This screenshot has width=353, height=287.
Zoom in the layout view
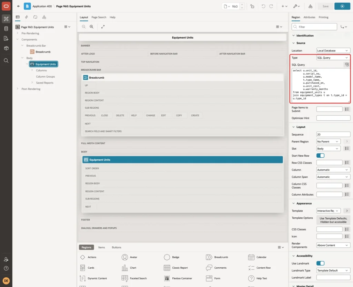click(92, 27)
